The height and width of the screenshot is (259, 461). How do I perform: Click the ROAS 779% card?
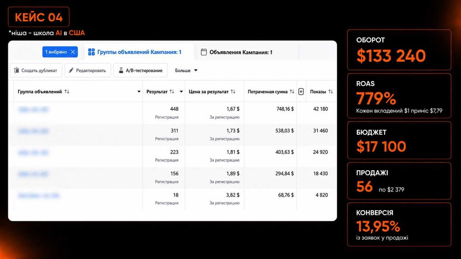(399, 96)
